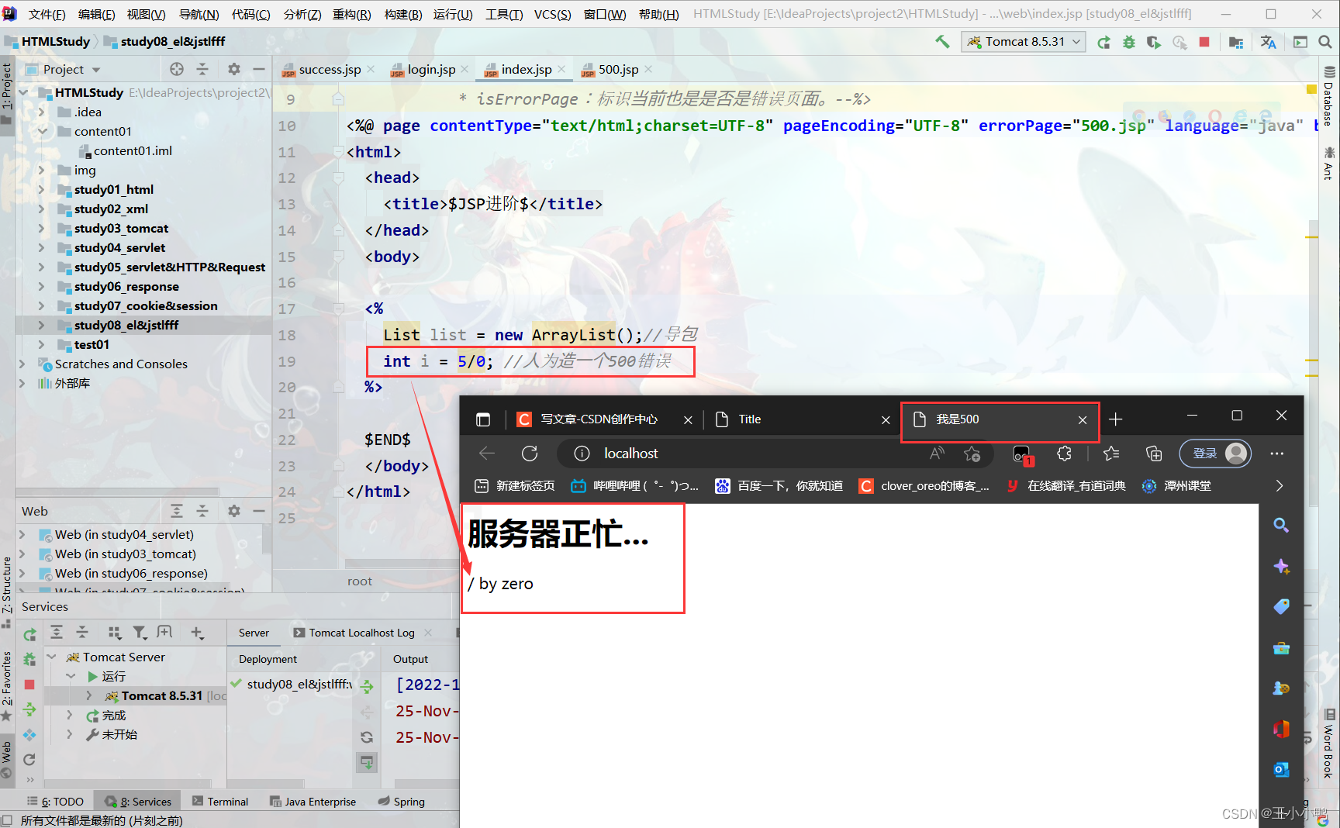Collapse all in the Project panel header
The width and height of the screenshot is (1340, 828).
(x=202, y=69)
